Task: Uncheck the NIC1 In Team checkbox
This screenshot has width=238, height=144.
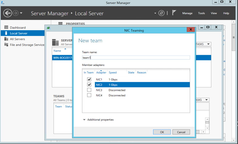Action: pos(89,79)
